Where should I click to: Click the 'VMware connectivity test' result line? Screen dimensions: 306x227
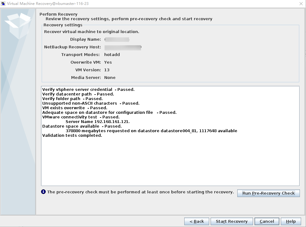[x=81, y=117]
